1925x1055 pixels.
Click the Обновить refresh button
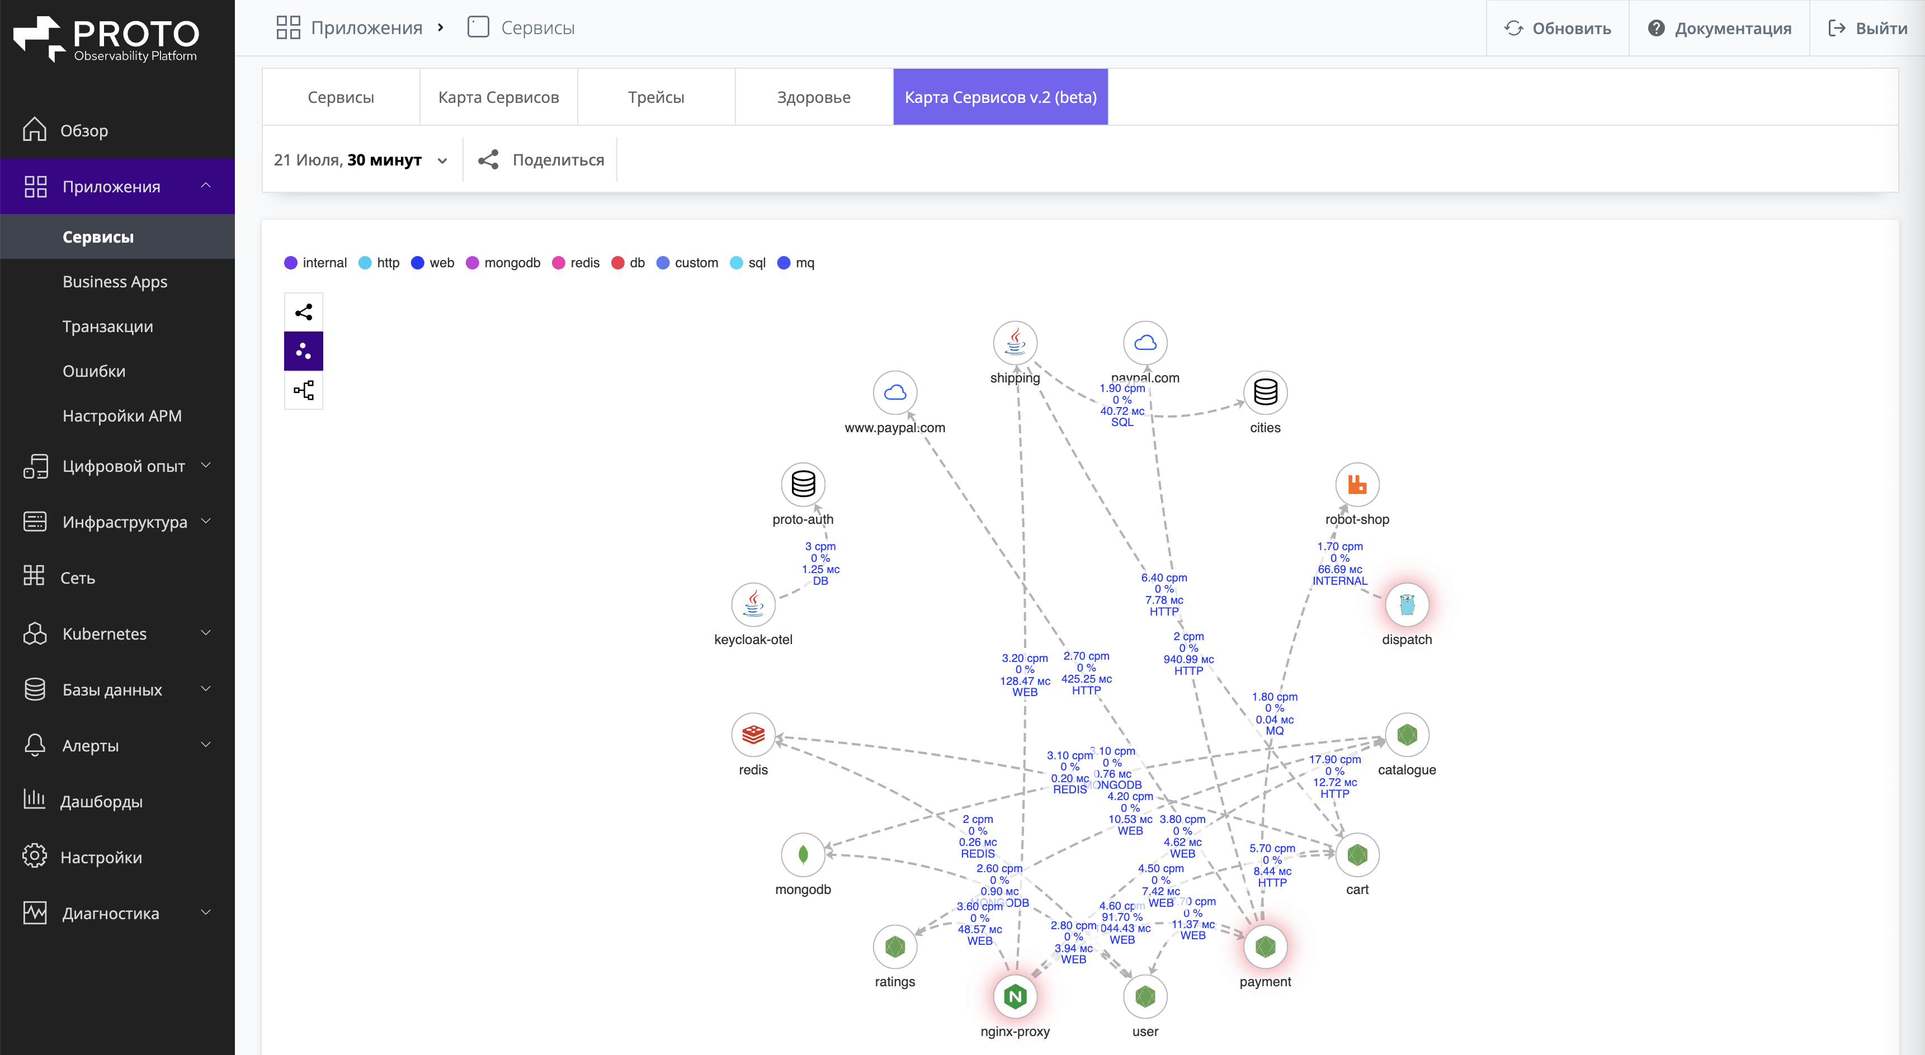coord(1558,29)
